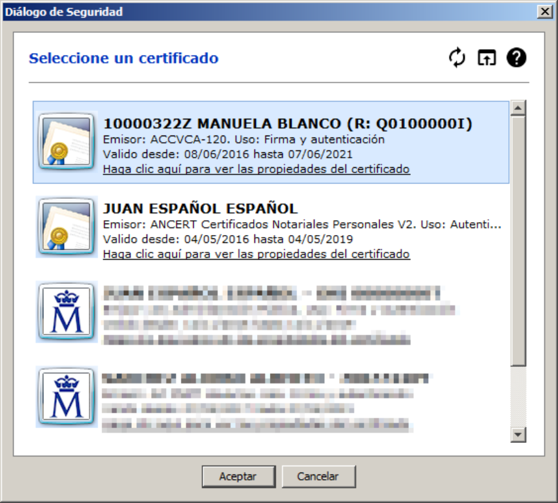Click the MANUELA BLANCO certificate icon
The image size is (558, 503).
pos(65,140)
